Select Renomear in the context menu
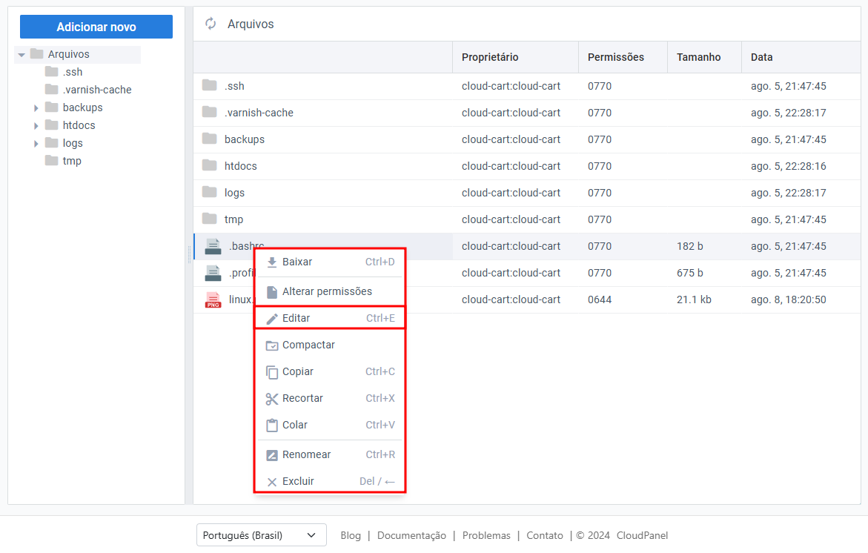This screenshot has width=868, height=553. coord(306,455)
